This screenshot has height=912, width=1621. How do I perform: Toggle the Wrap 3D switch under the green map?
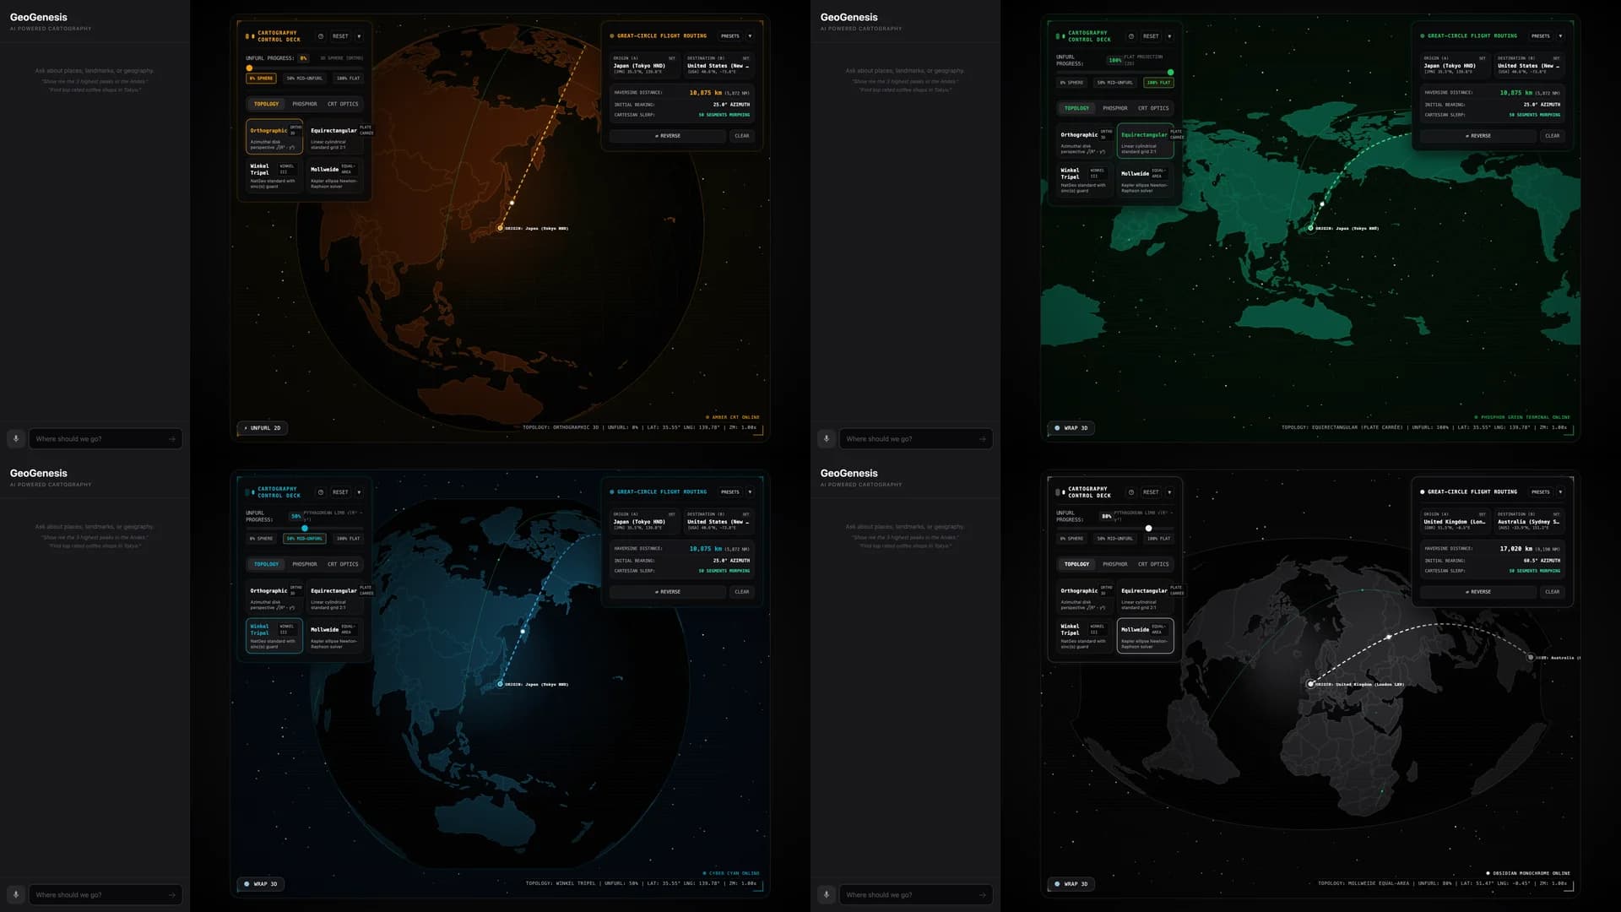[1072, 428]
